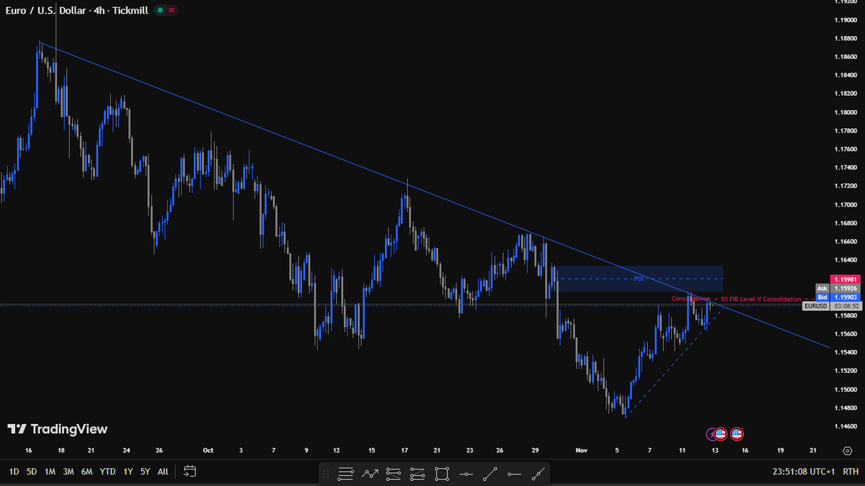The width and height of the screenshot is (865, 486).
Task: Select the horizontal lines drawing tool in the favorites toolbar
Action: click(345, 474)
